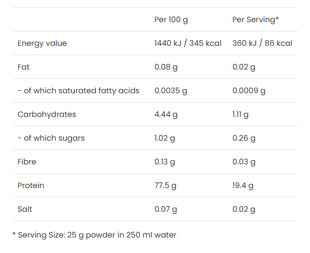Select the 'Fibre' row label

click(x=27, y=162)
